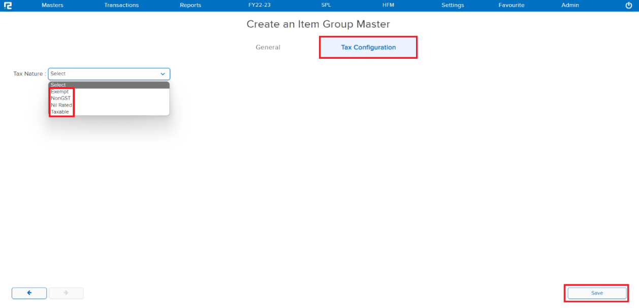Open the Reports menu
Viewport: 639px width, 308px height.
(x=190, y=5)
